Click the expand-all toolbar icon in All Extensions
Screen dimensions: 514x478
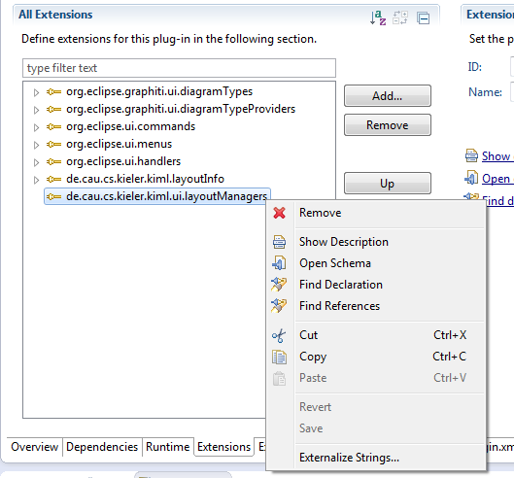[400, 17]
